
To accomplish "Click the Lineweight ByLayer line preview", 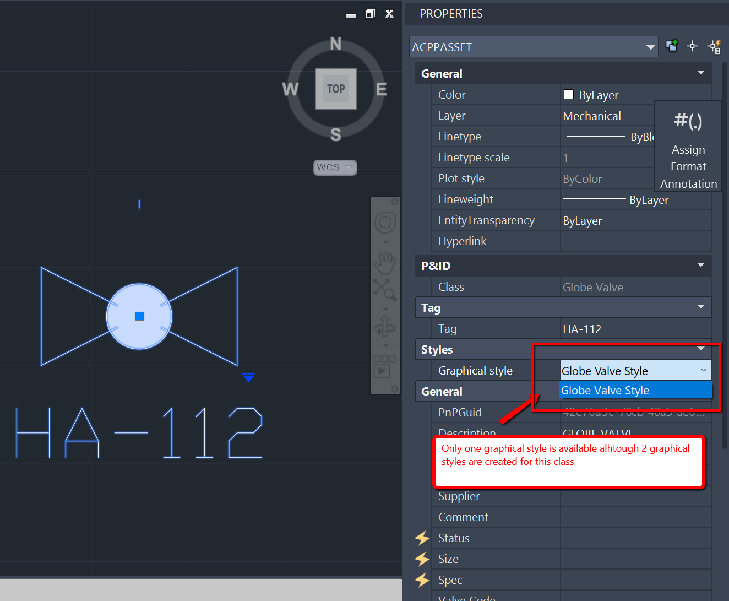I will pyautogui.click(x=595, y=199).
